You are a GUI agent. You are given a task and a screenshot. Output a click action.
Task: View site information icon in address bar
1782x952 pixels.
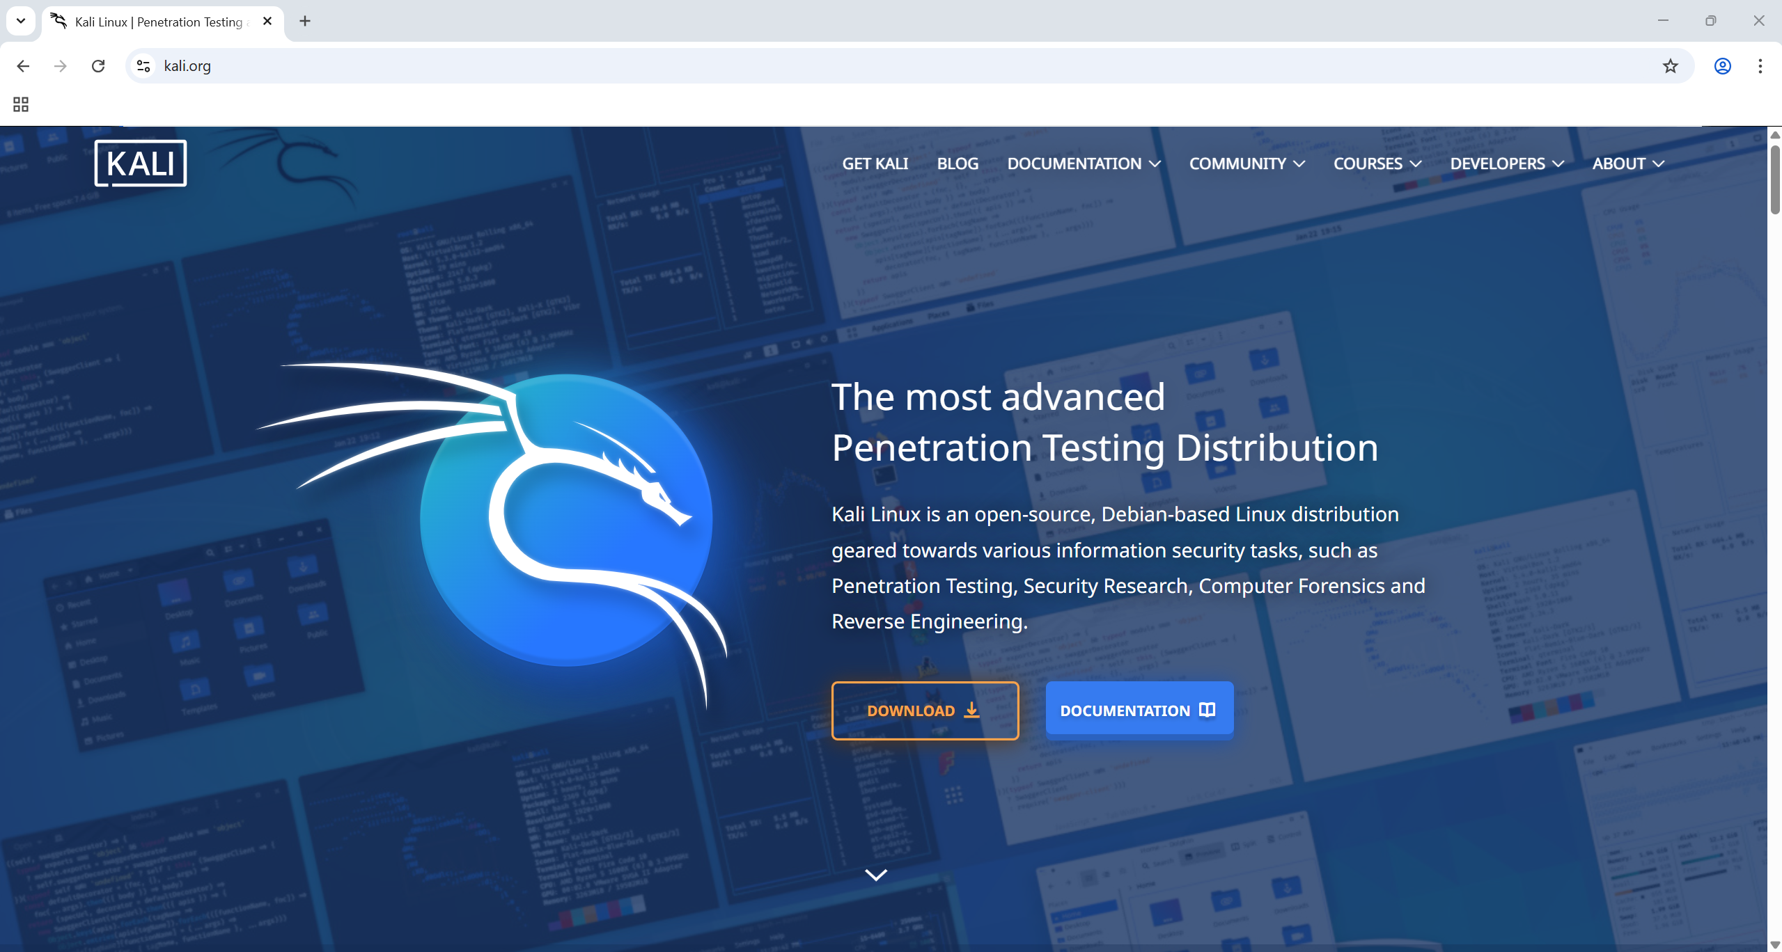[x=143, y=66]
